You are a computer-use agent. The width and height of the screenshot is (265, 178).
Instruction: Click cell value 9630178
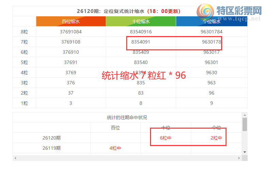[x=212, y=42]
